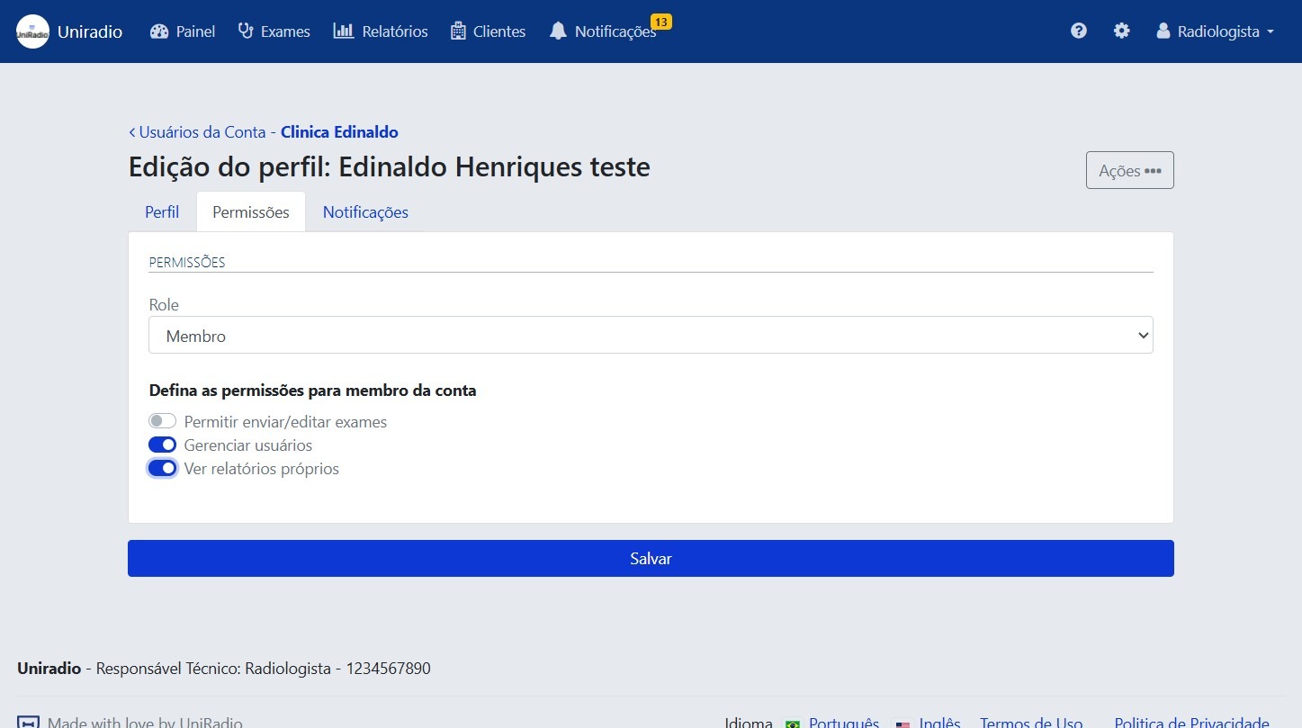Open the Notificações tab

tap(365, 211)
